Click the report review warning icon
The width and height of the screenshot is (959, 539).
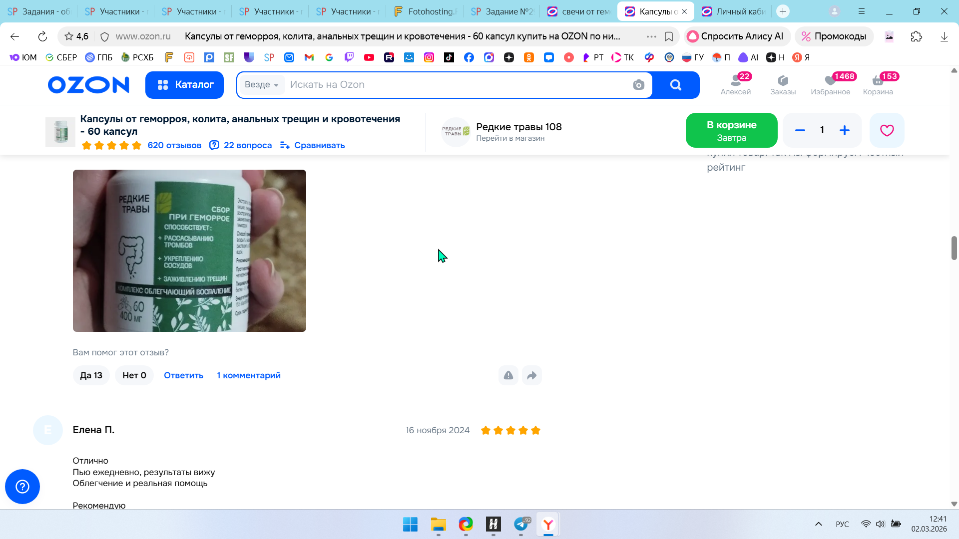coord(508,375)
